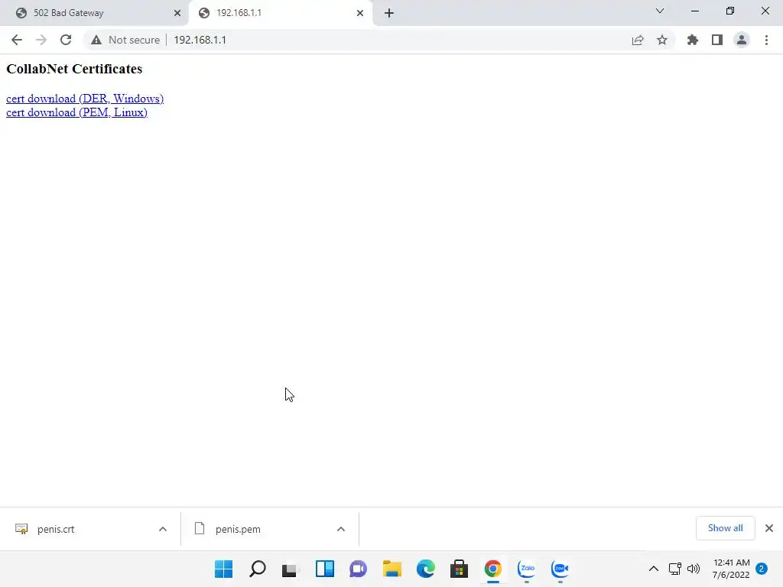Open network settings tray icon
The height and width of the screenshot is (587, 783).
[x=675, y=569]
